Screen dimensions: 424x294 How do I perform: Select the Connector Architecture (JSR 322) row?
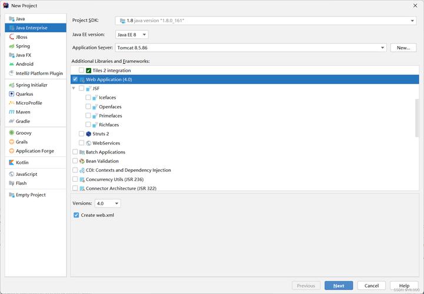pos(245,188)
